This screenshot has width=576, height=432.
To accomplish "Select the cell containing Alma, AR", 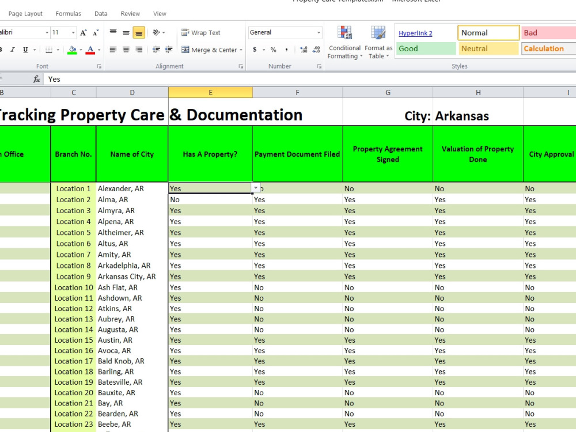I will coord(132,199).
